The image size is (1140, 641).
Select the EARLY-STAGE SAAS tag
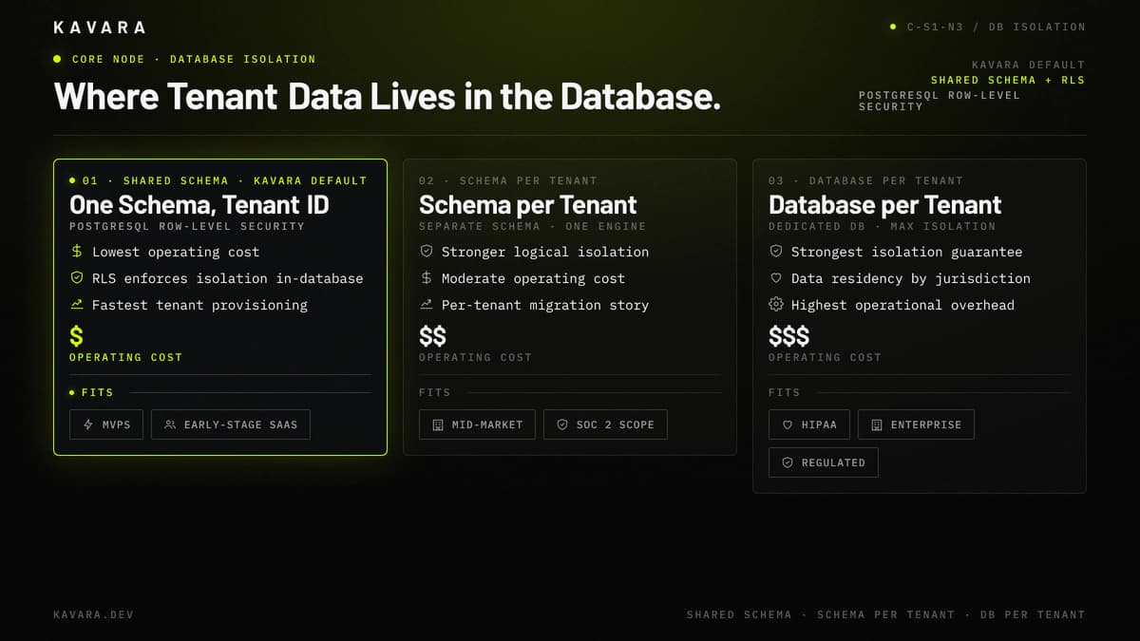[x=231, y=424]
